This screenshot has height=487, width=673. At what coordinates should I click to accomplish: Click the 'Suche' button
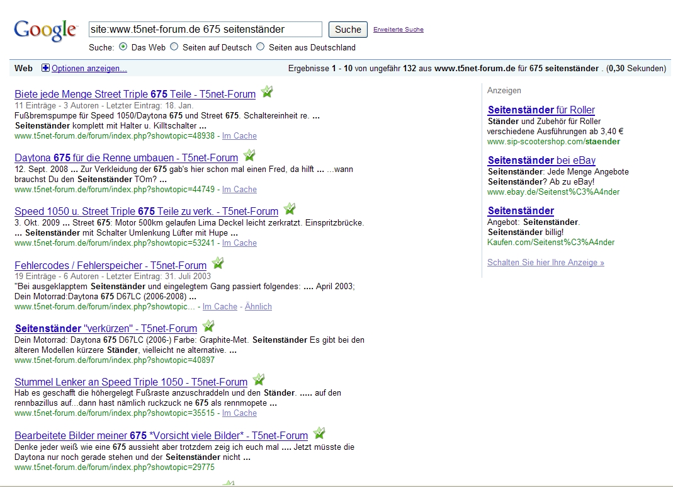pos(348,29)
